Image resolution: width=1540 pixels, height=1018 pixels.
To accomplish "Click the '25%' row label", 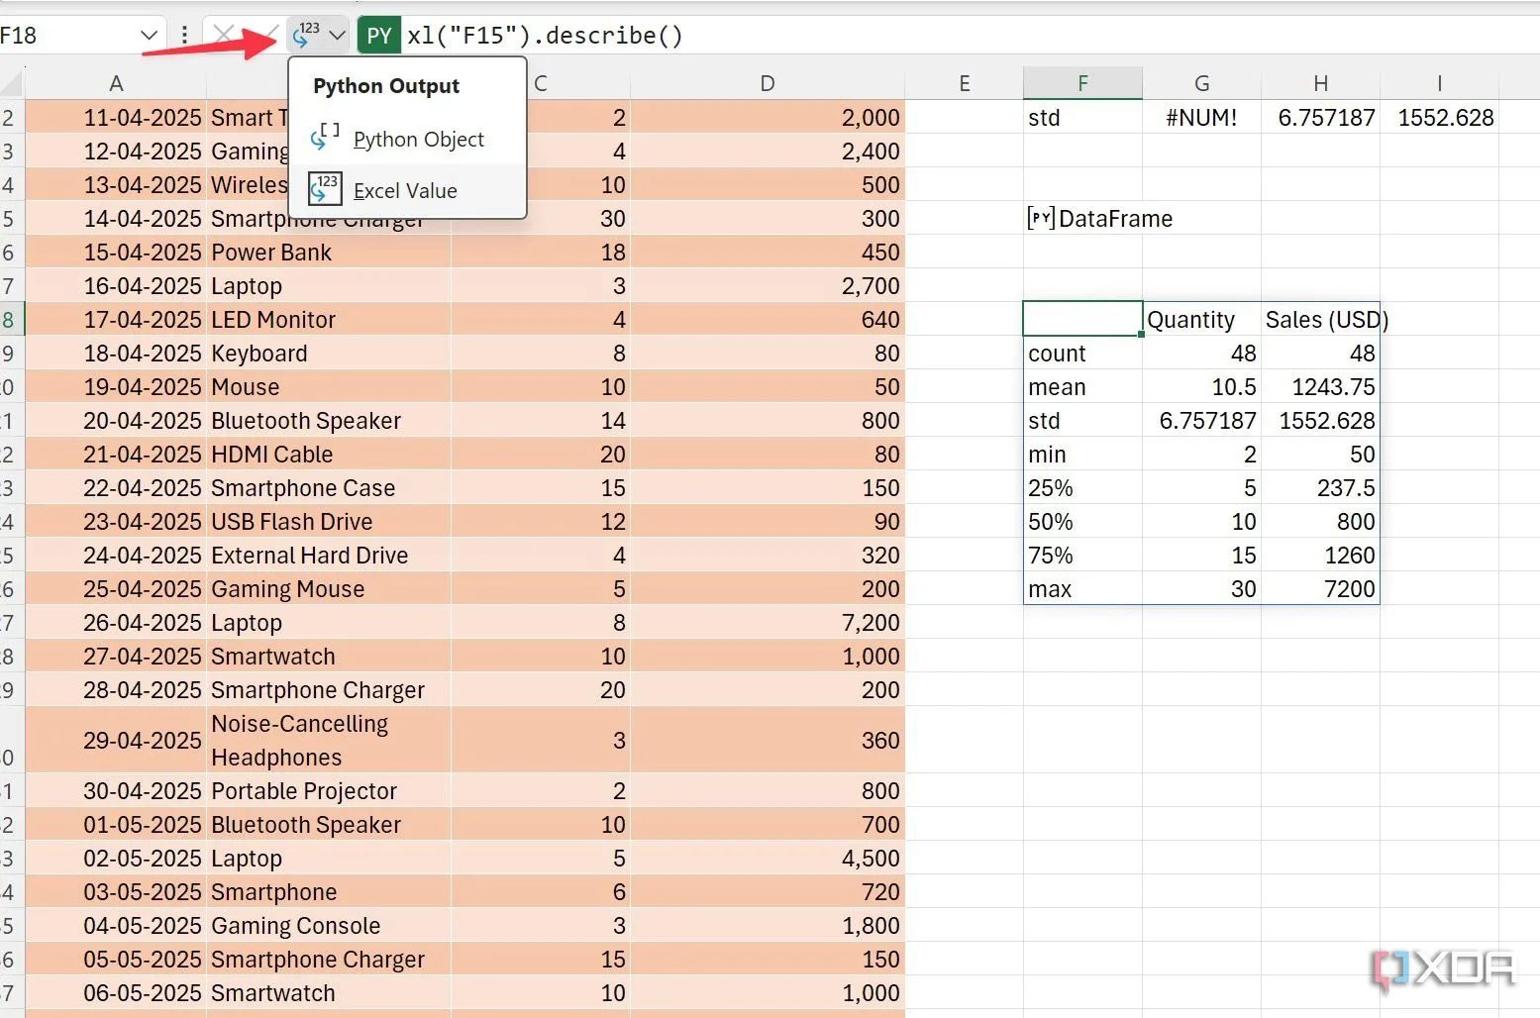I will click(x=1082, y=487).
